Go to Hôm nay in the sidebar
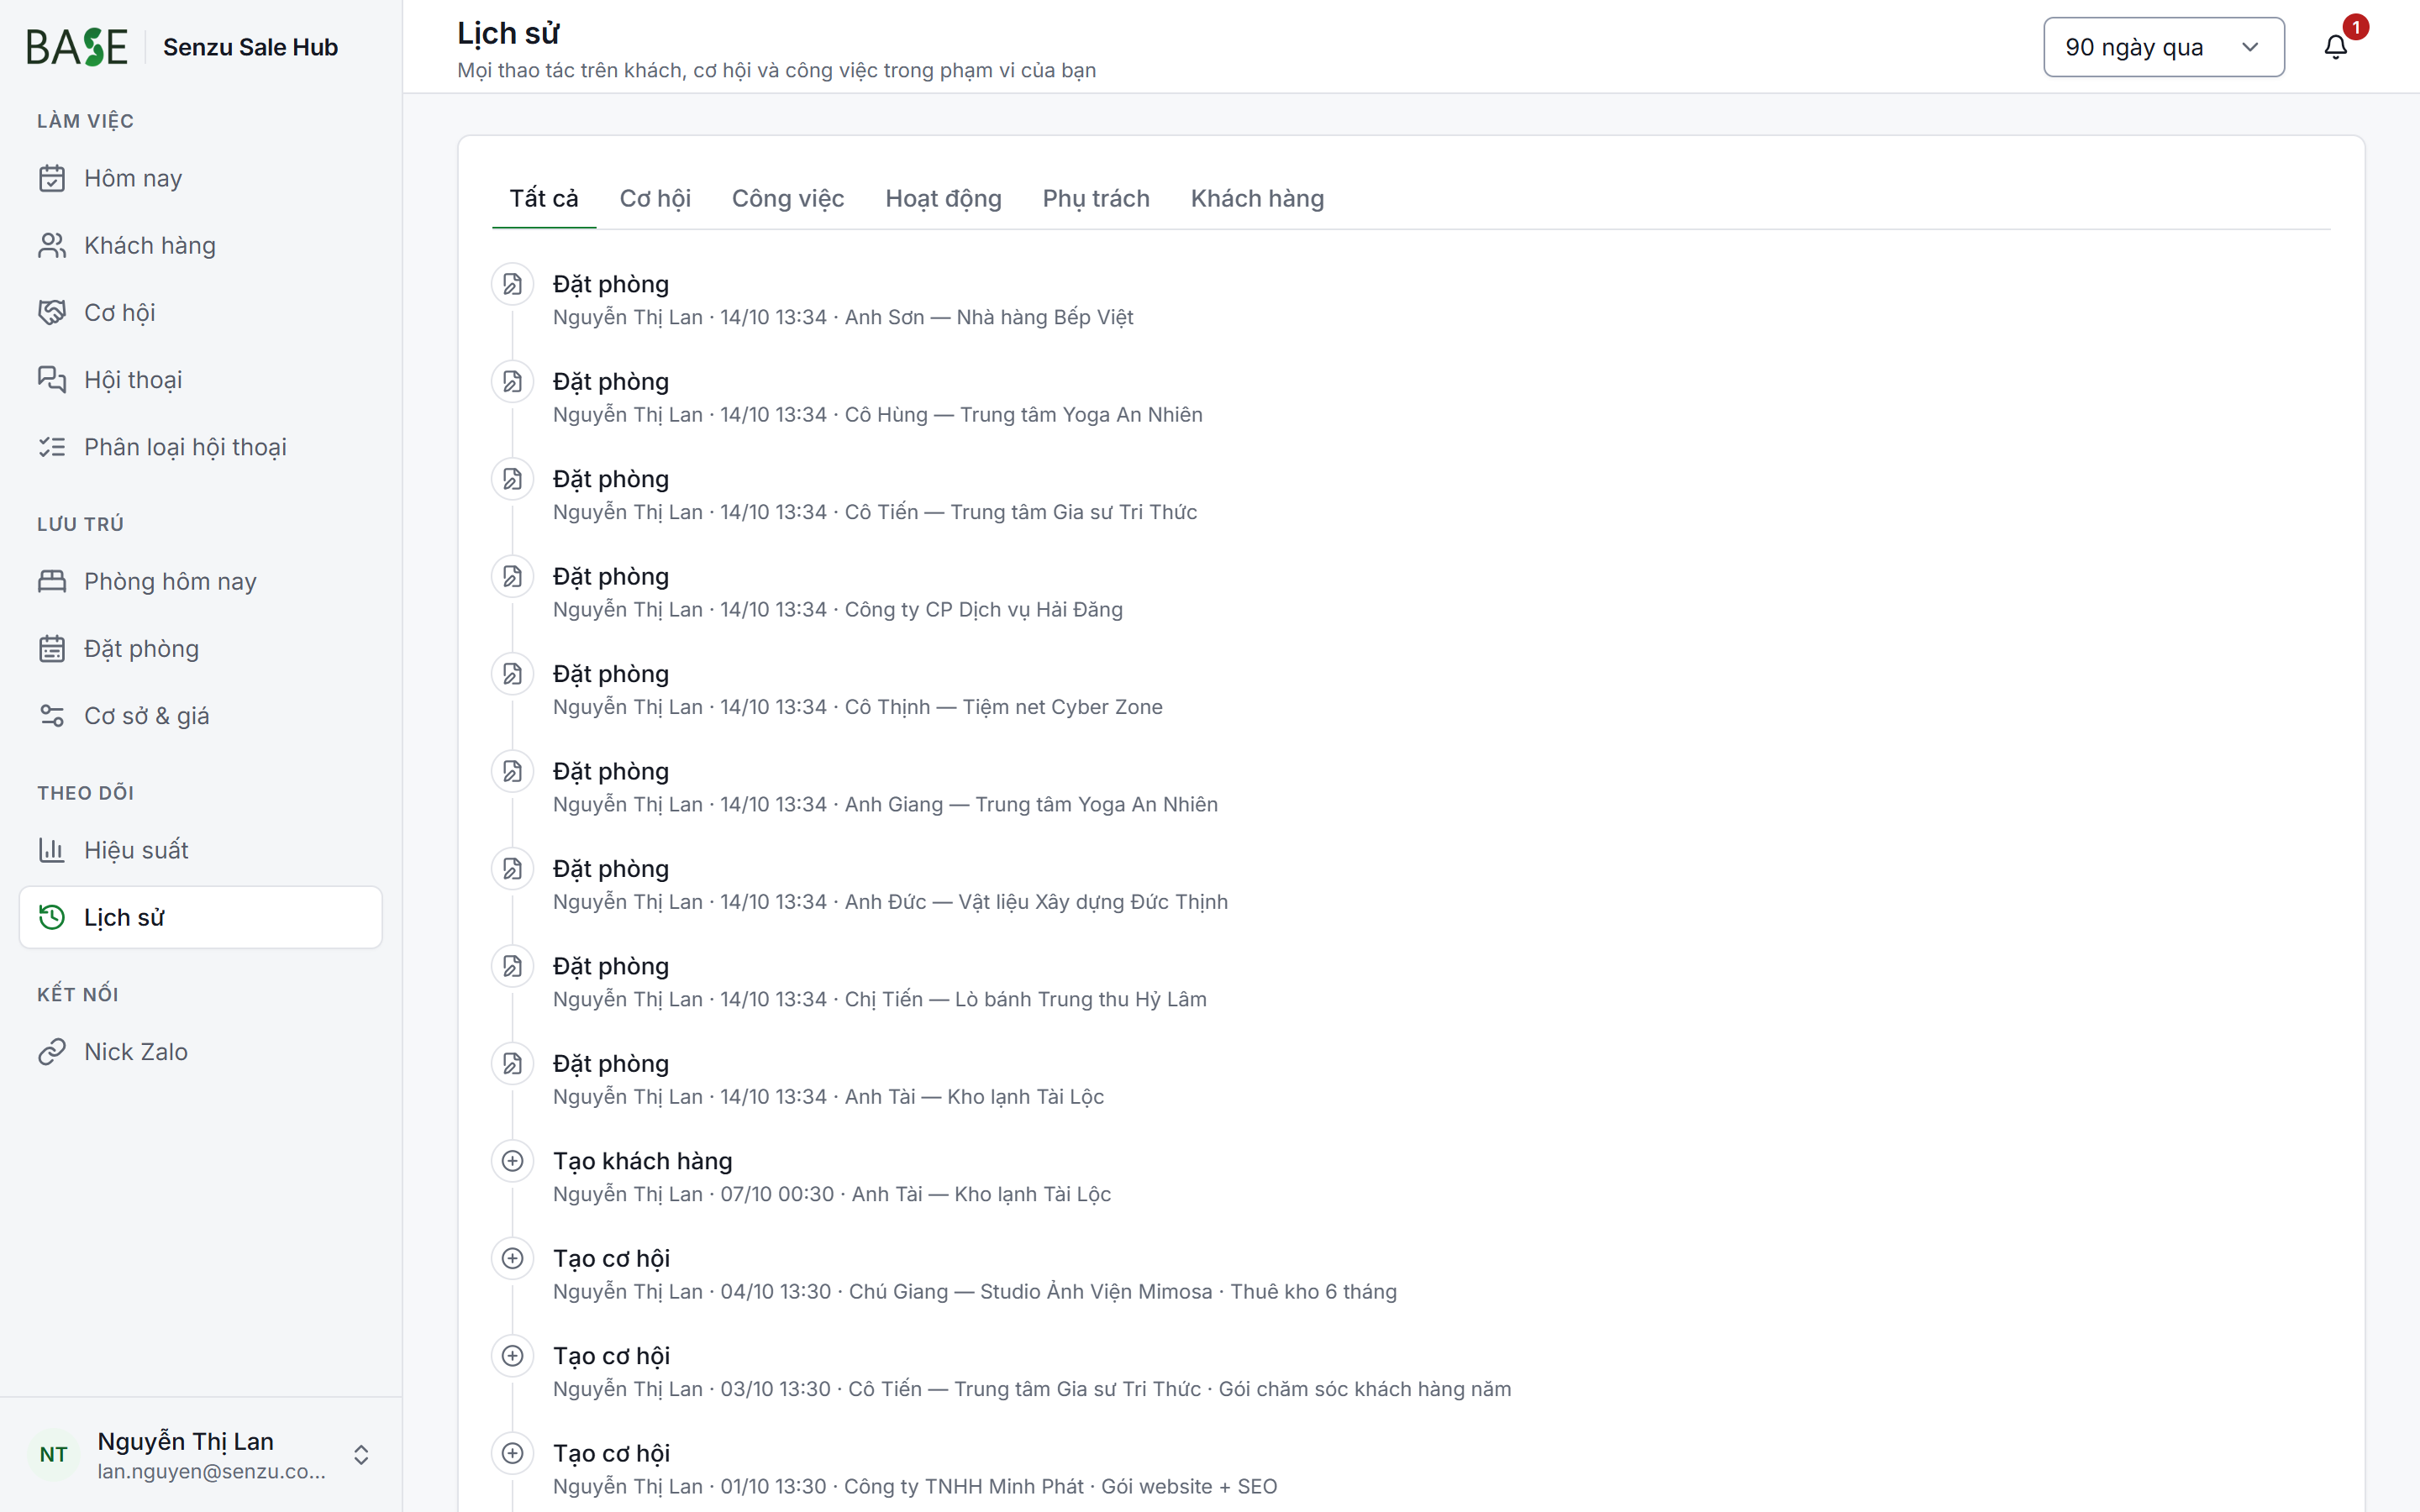The height and width of the screenshot is (1512, 2420). (200, 178)
